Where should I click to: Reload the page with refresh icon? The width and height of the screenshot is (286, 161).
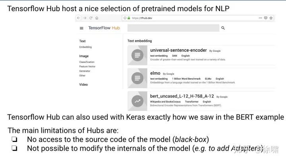point(91,18)
